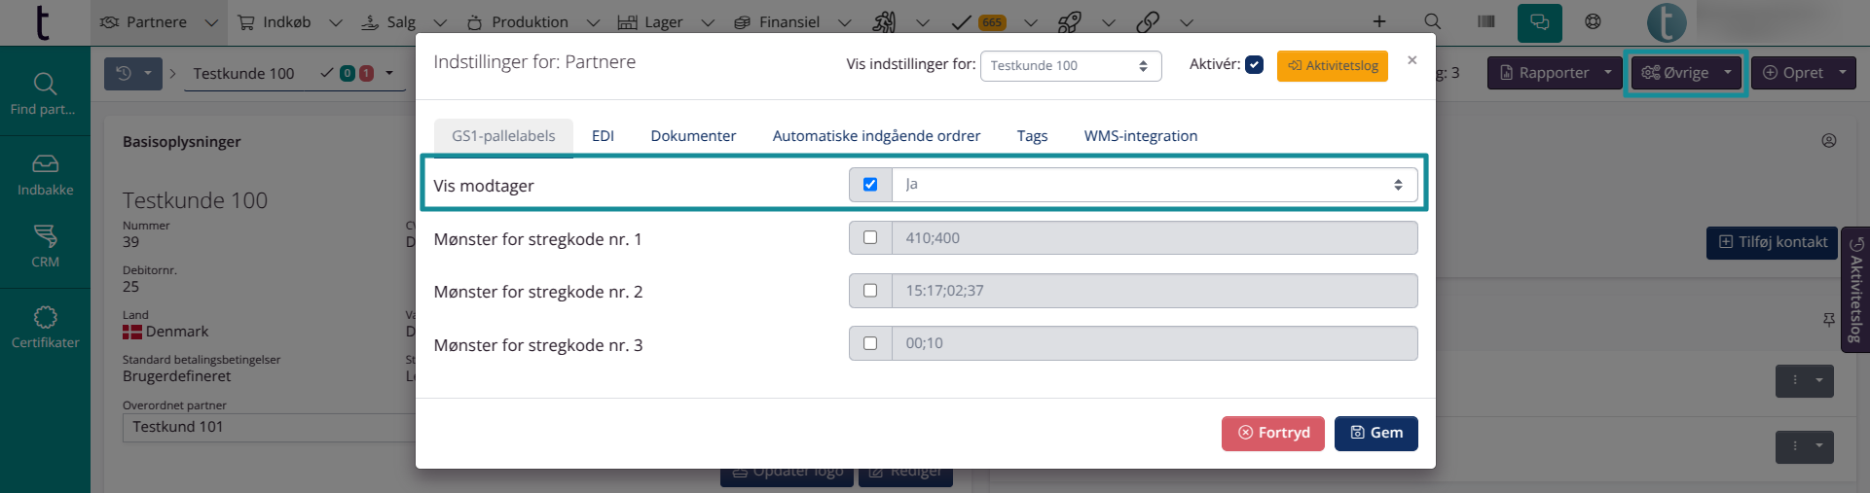Open Indbakke inbox in sidebar
The height and width of the screenshot is (493, 1870).
pos(45,175)
